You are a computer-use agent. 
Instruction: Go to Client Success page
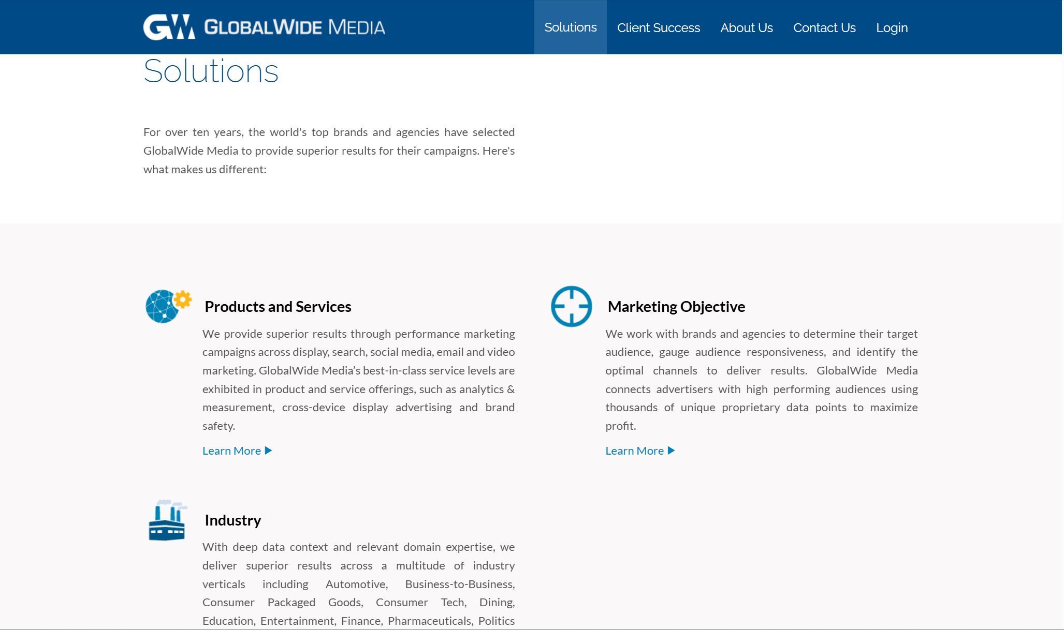point(658,28)
